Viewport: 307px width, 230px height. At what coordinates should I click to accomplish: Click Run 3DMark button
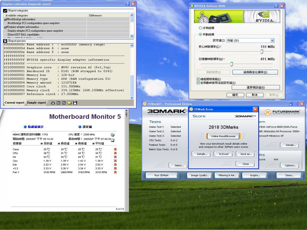(162, 175)
